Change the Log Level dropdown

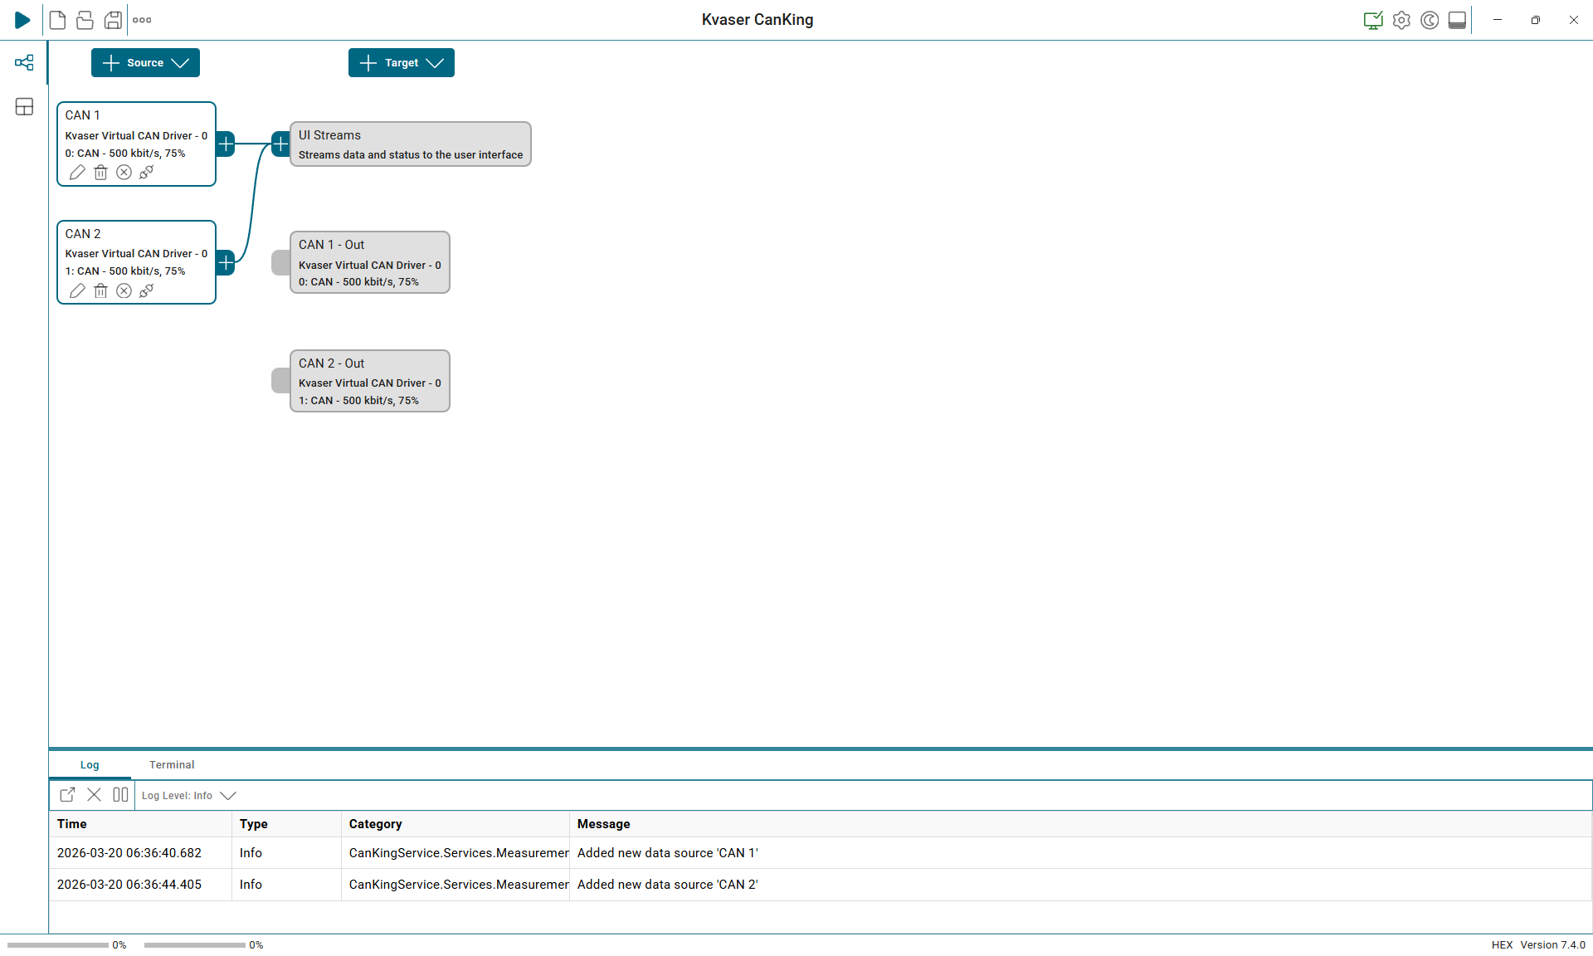[188, 795]
